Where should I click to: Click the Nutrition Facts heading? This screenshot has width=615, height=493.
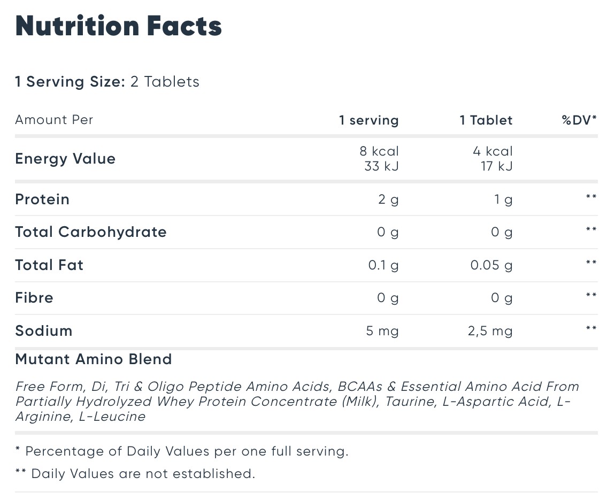[118, 26]
